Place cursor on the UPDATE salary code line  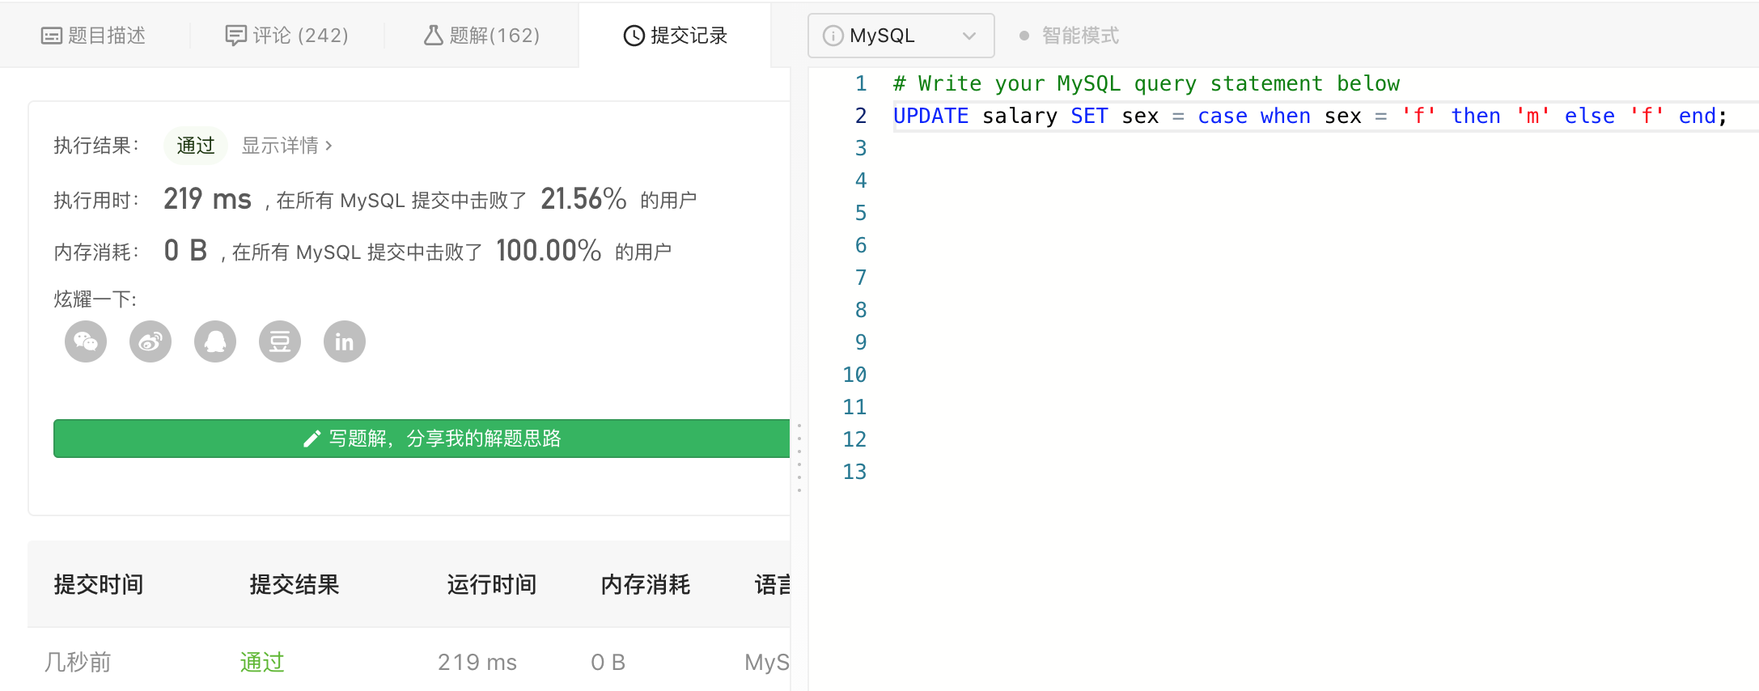coord(1310,116)
